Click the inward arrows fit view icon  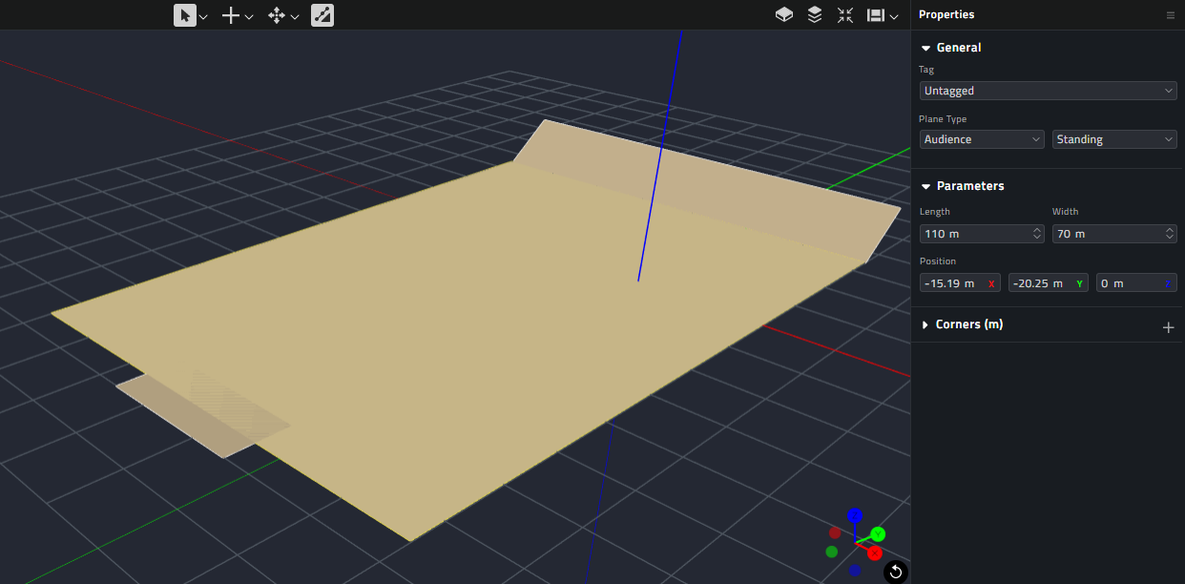(x=845, y=15)
